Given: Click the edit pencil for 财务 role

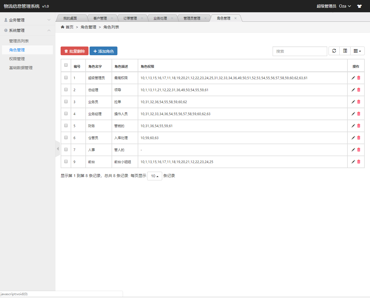Looking at the screenshot, I should (x=353, y=126).
